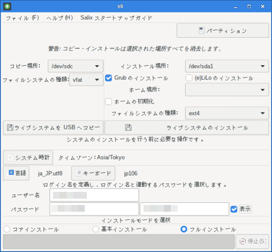272x252 pixels.
Task: Open the コピー場所 dropdown showing /dev/sdc
Action: (x=76, y=66)
